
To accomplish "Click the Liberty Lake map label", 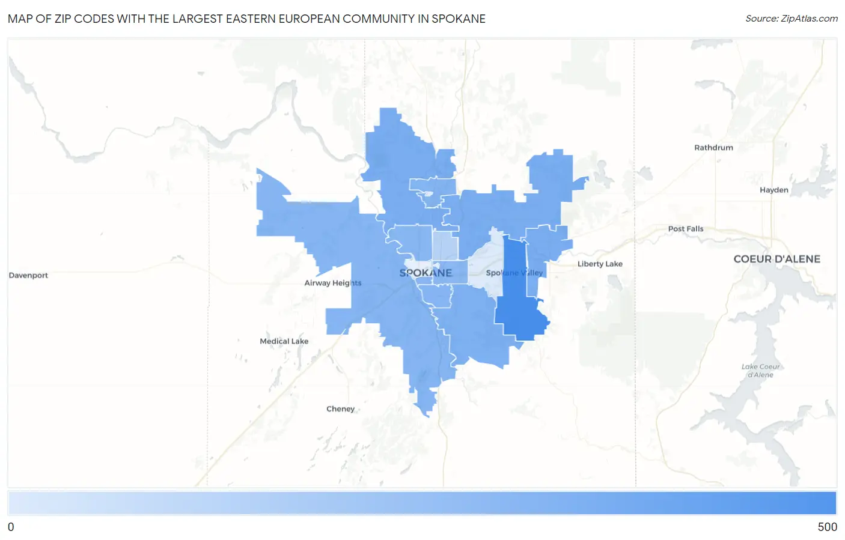I will [600, 264].
